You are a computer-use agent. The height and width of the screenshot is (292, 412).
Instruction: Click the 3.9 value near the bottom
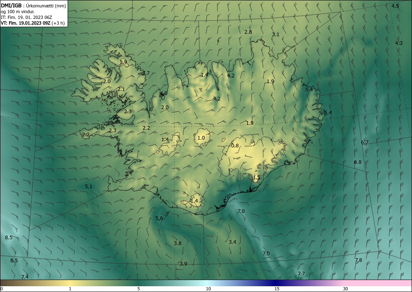pyautogui.click(x=183, y=264)
